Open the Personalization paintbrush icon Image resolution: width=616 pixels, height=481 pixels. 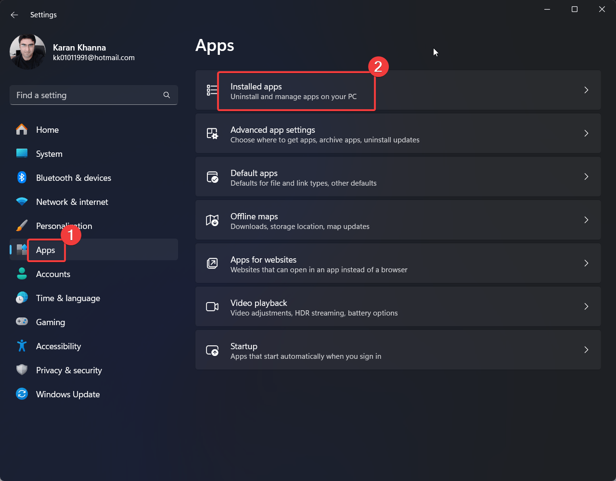22,226
